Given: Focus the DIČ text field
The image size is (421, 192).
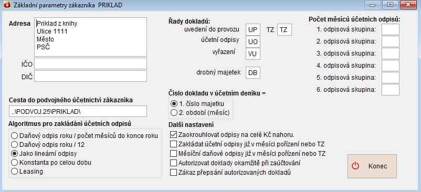Looking at the screenshot, I should (90, 76).
